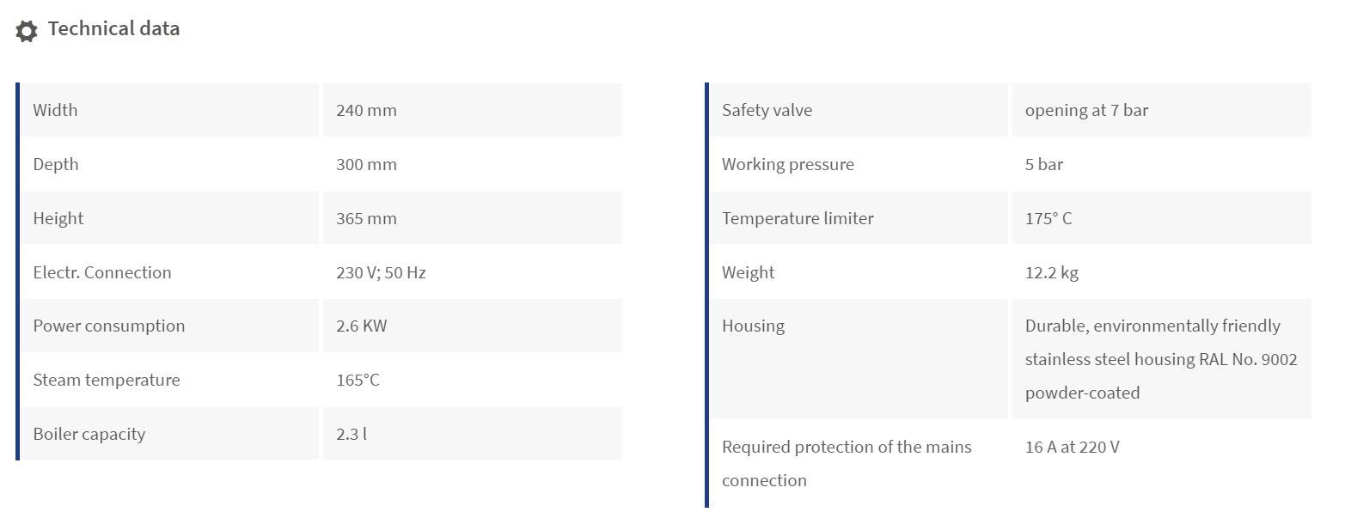Screen dimensions: 1351x512
Task: Select the Technical data heading
Action: coord(113,28)
